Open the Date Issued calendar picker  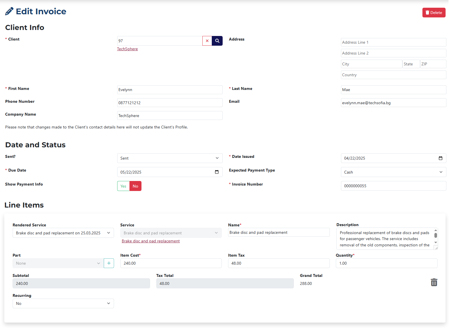(440, 158)
